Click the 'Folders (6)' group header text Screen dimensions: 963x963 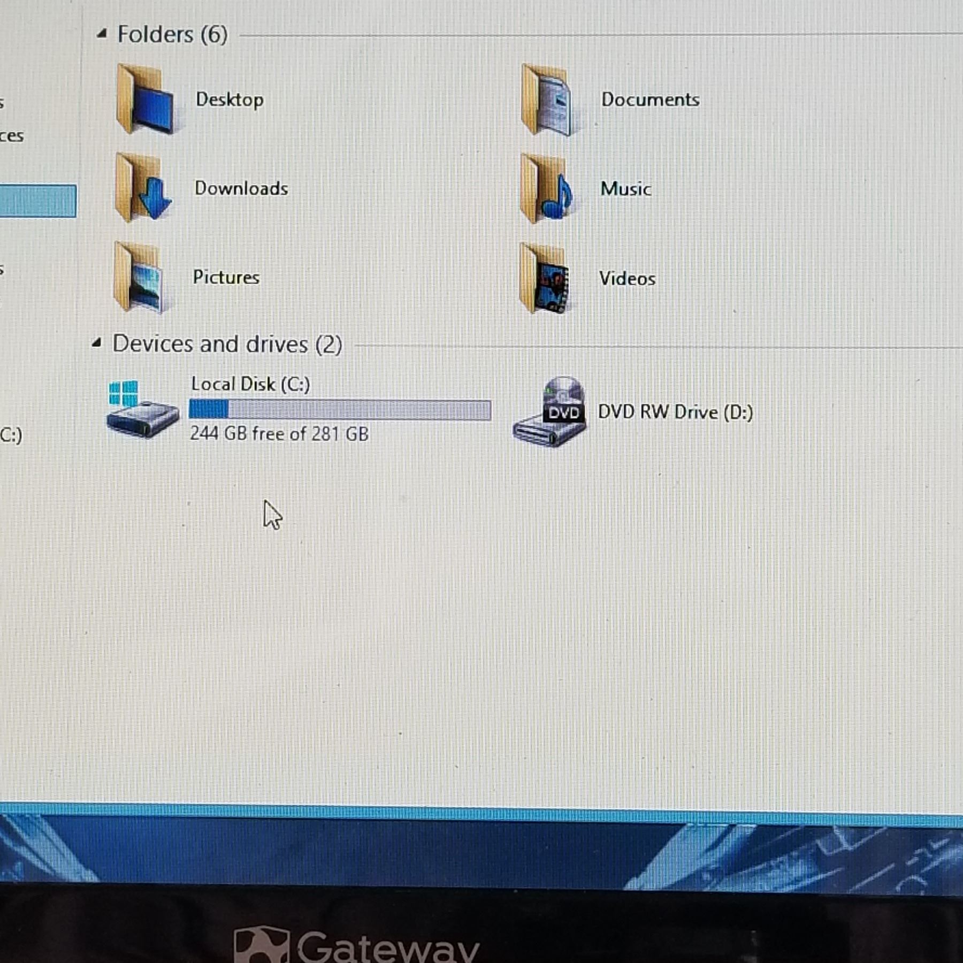pyautogui.click(x=172, y=35)
